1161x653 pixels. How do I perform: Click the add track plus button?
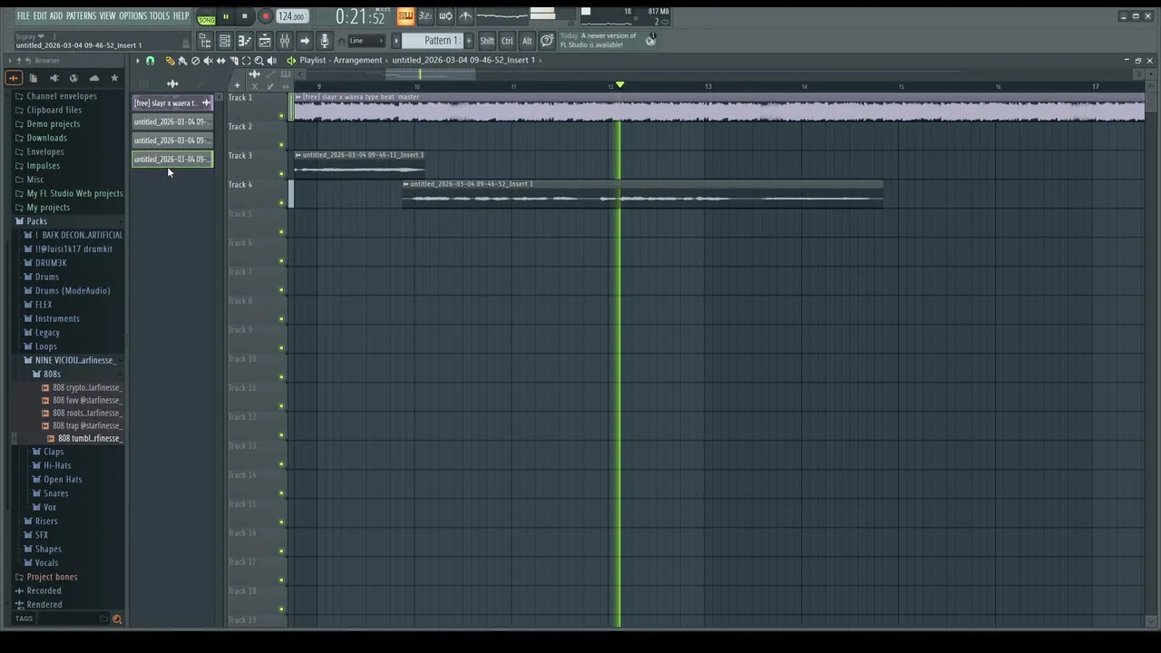[x=238, y=85]
